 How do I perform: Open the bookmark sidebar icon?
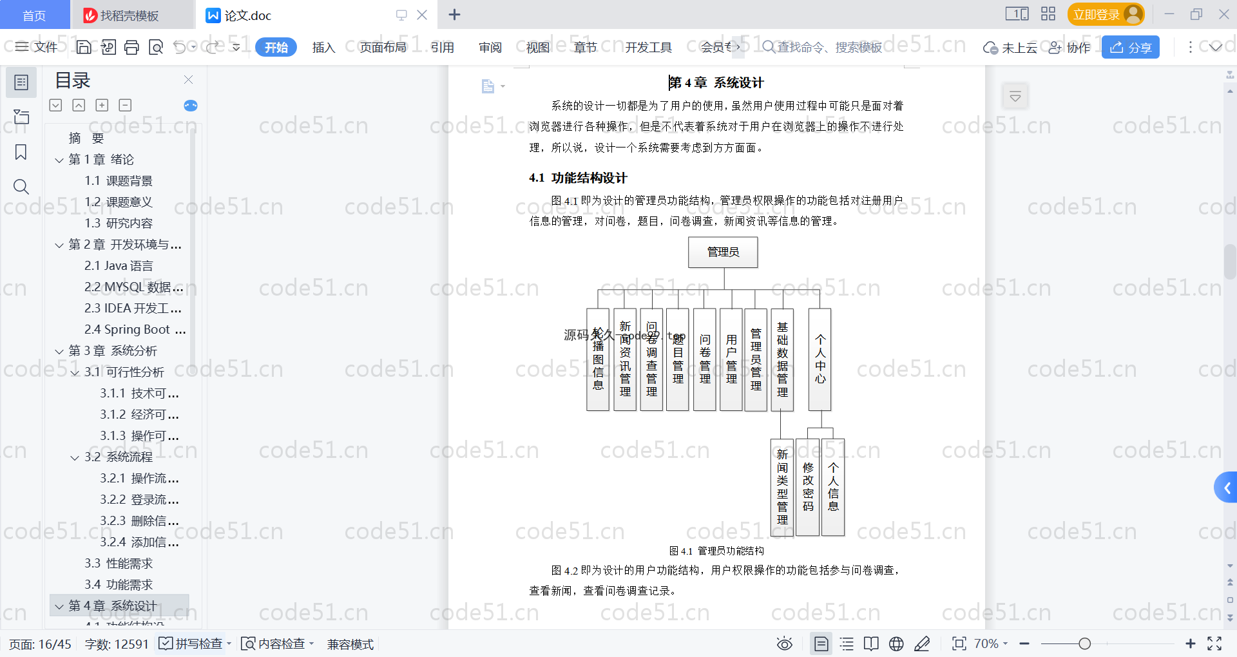(x=21, y=152)
